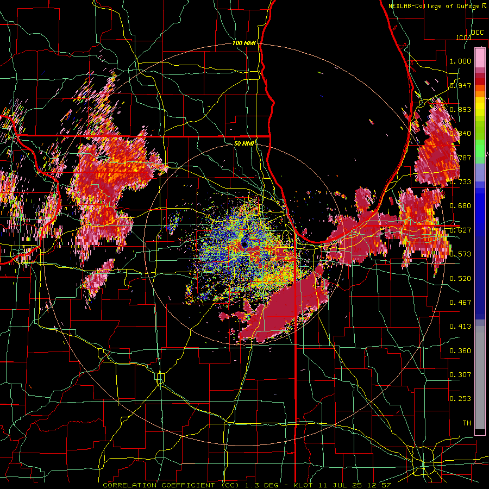Select the 0.840 scale value
The height and width of the screenshot is (489, 489).
460,134
